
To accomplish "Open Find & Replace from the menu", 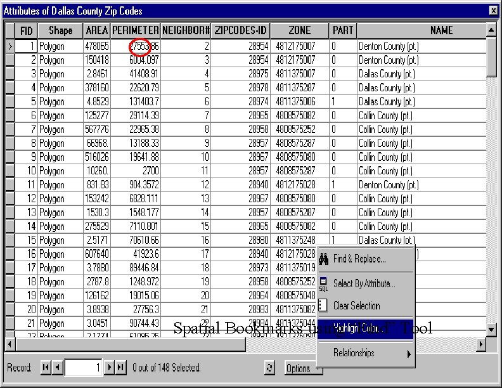I will [365, 259].
